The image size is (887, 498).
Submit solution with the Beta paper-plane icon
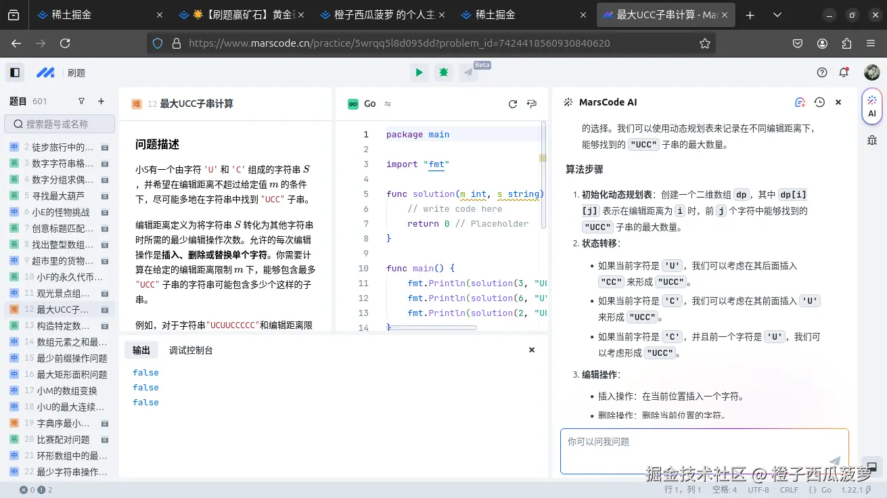click(x=468, y=72)
